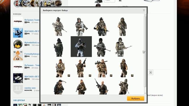The image size is (189, 106).
Task: Pick the bottom-row bearded soldier with lowered rifle
Action: click(x=81, y=87)
